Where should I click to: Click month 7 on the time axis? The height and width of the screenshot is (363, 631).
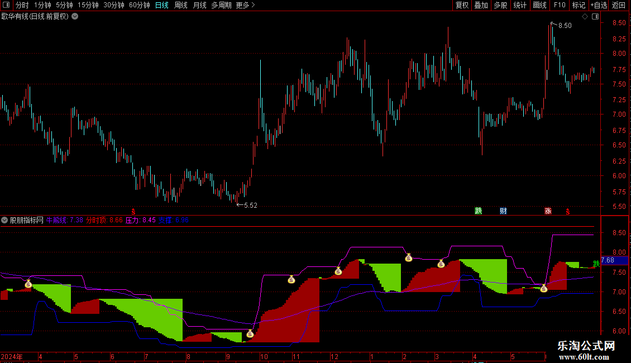[x=146, y=356]
